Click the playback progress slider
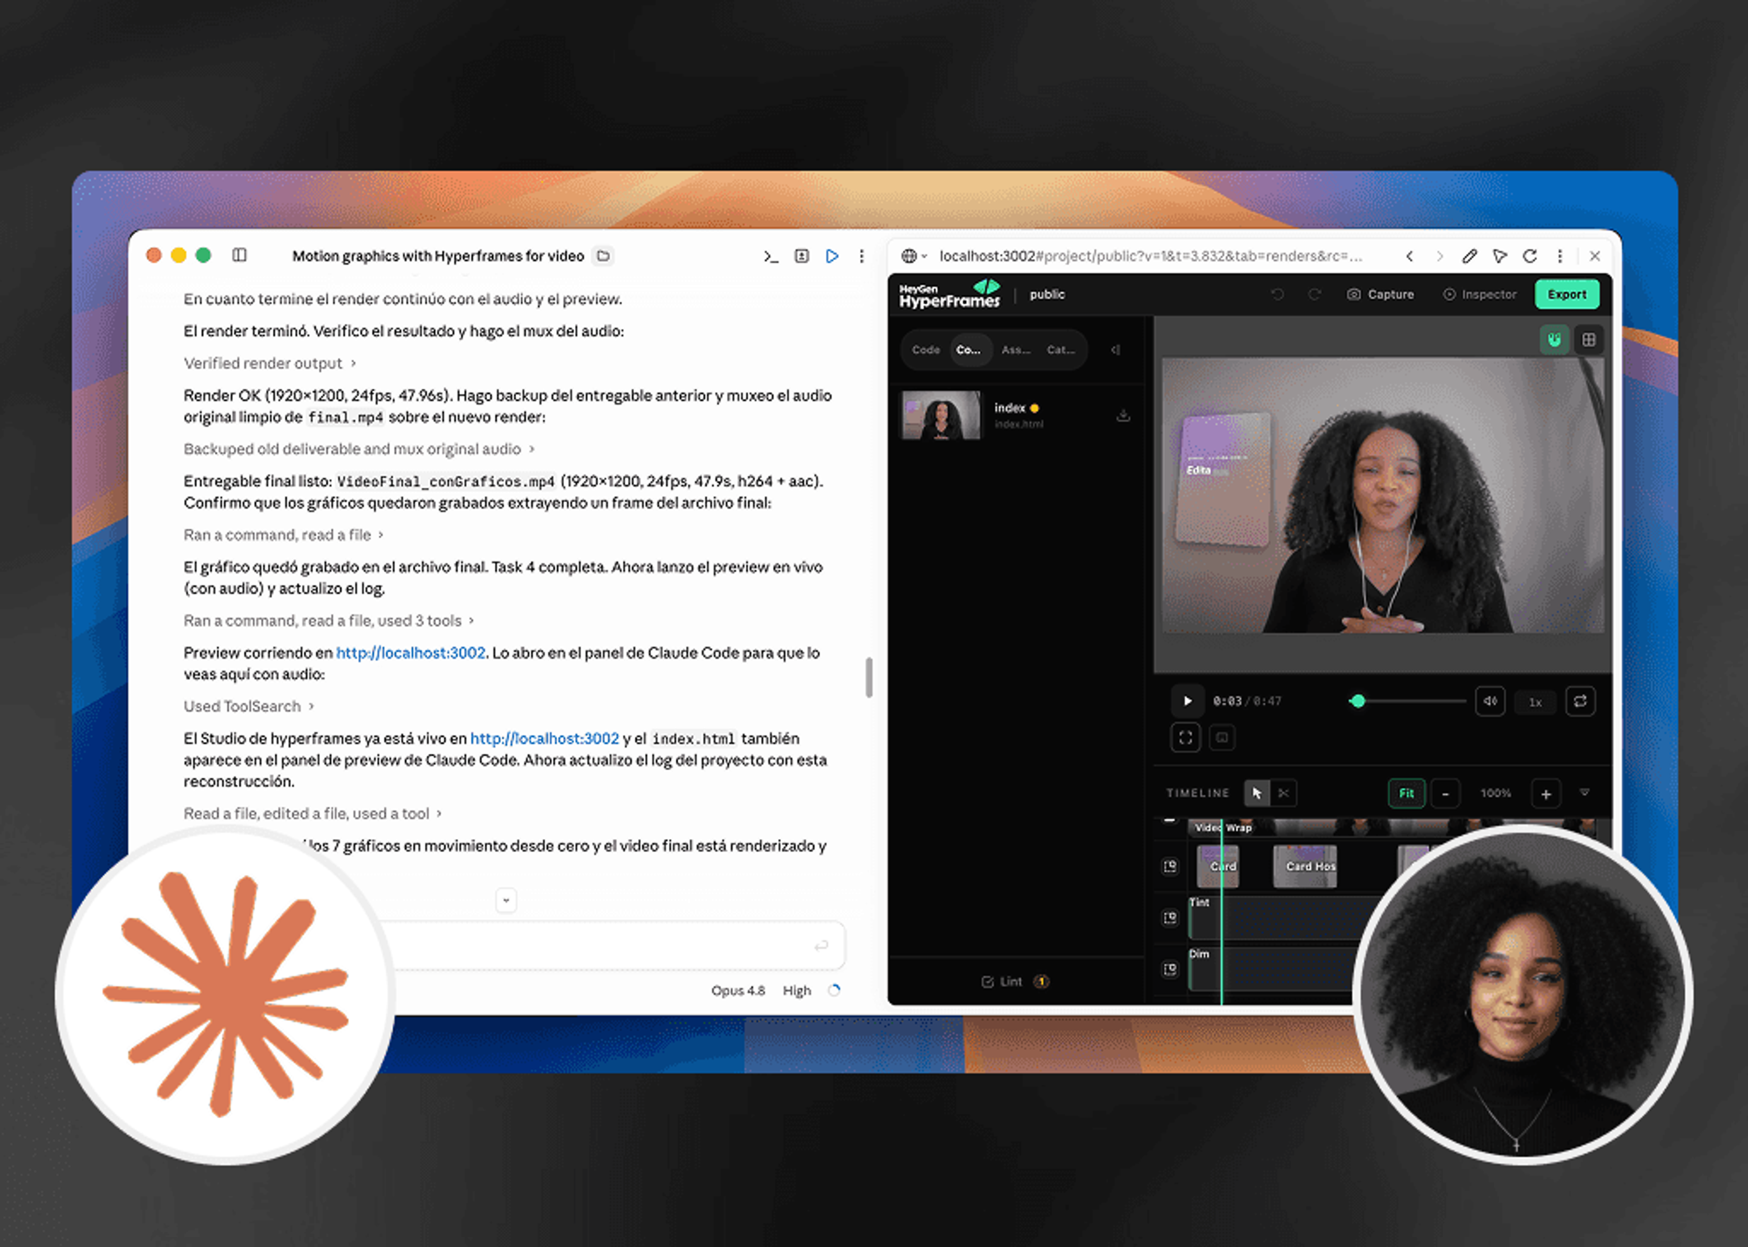Screen dimensions: 1748x1247 point(1408,701)
